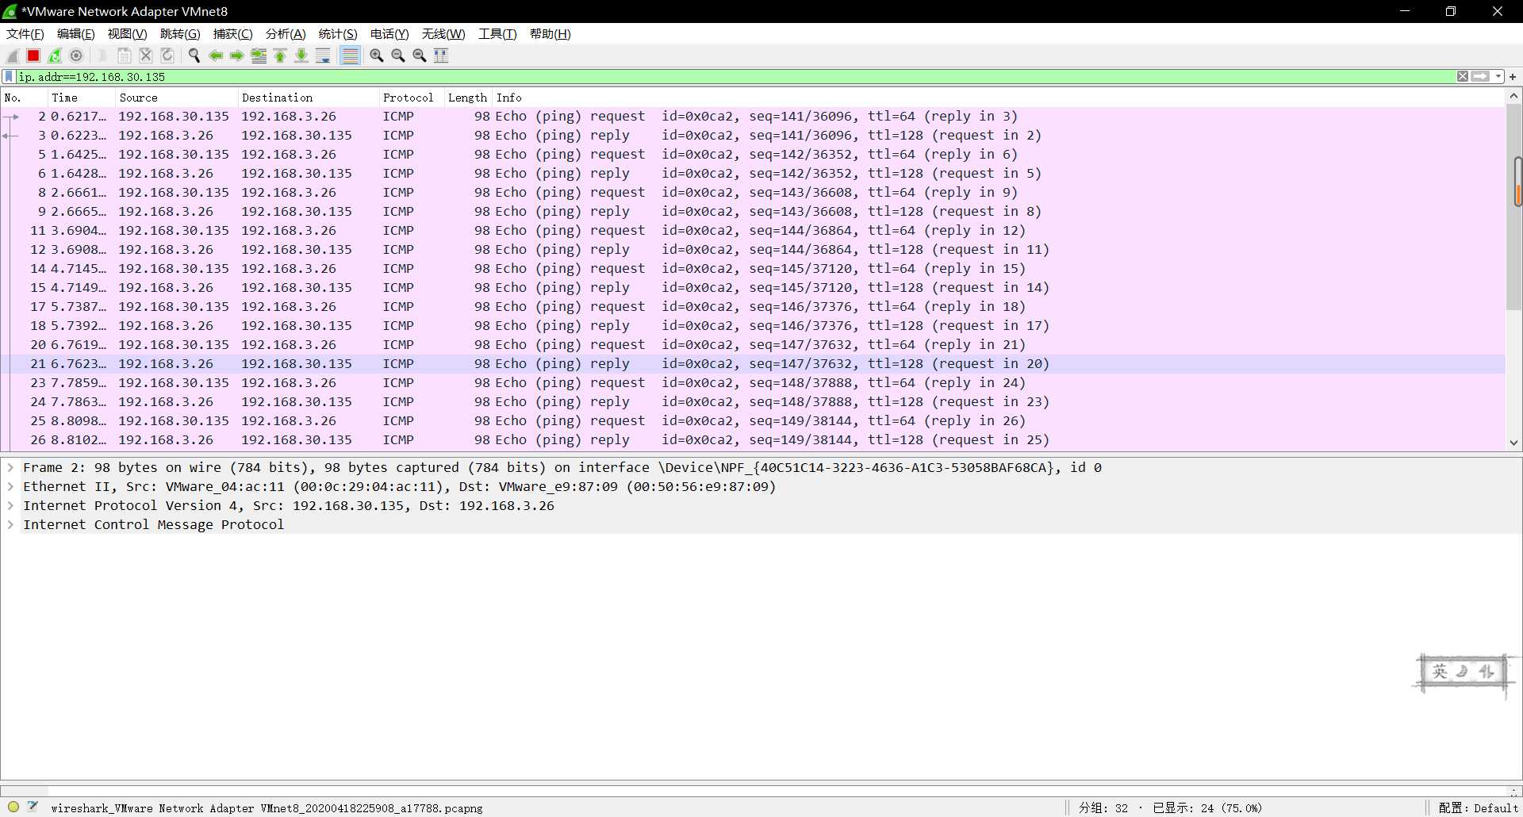Viewport: 1523px width, 817px height.
Task: Zoom in on packet text
Action: coord(377,56)
